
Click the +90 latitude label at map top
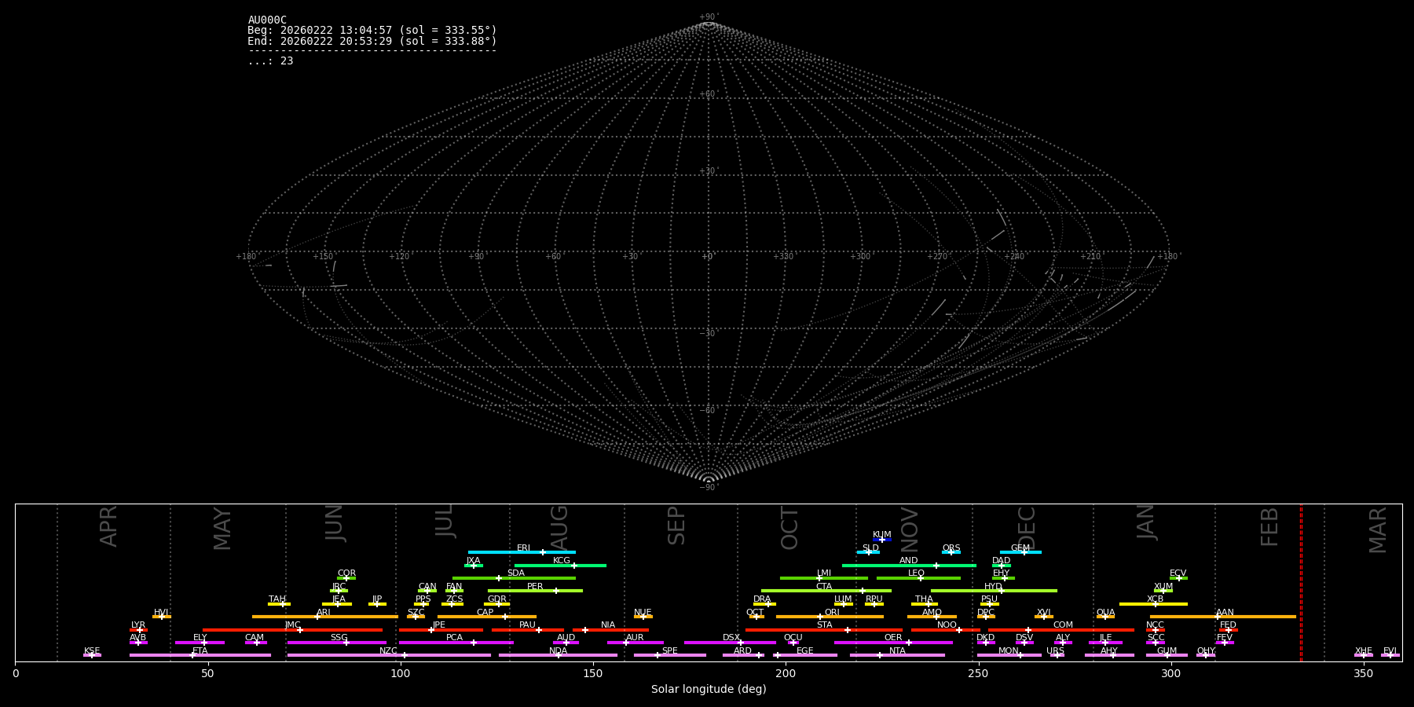tap(709, 17)
